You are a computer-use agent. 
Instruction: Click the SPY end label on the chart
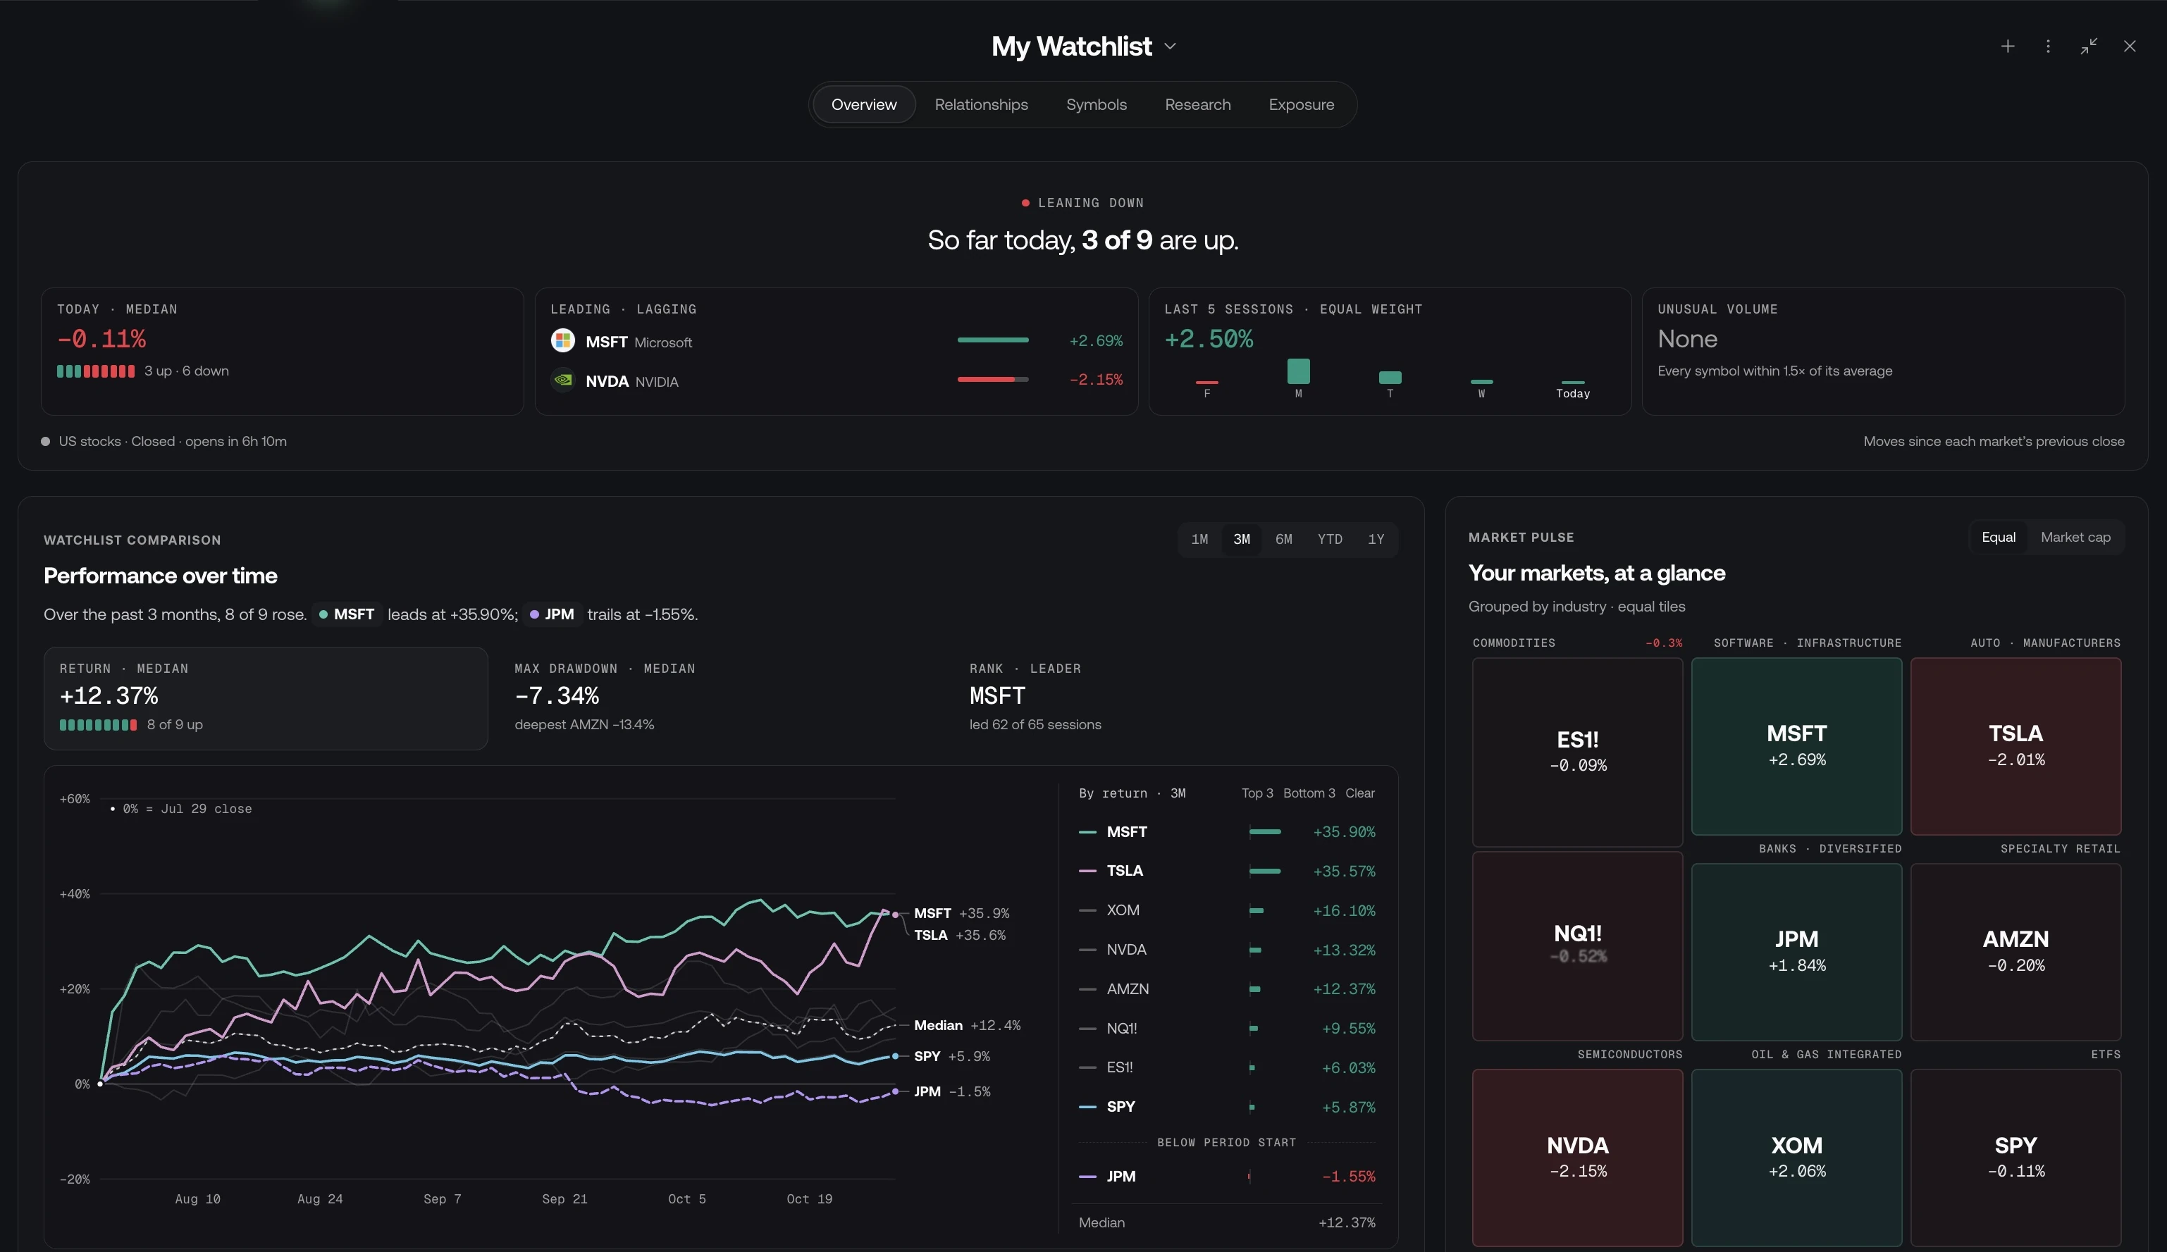951,1057
